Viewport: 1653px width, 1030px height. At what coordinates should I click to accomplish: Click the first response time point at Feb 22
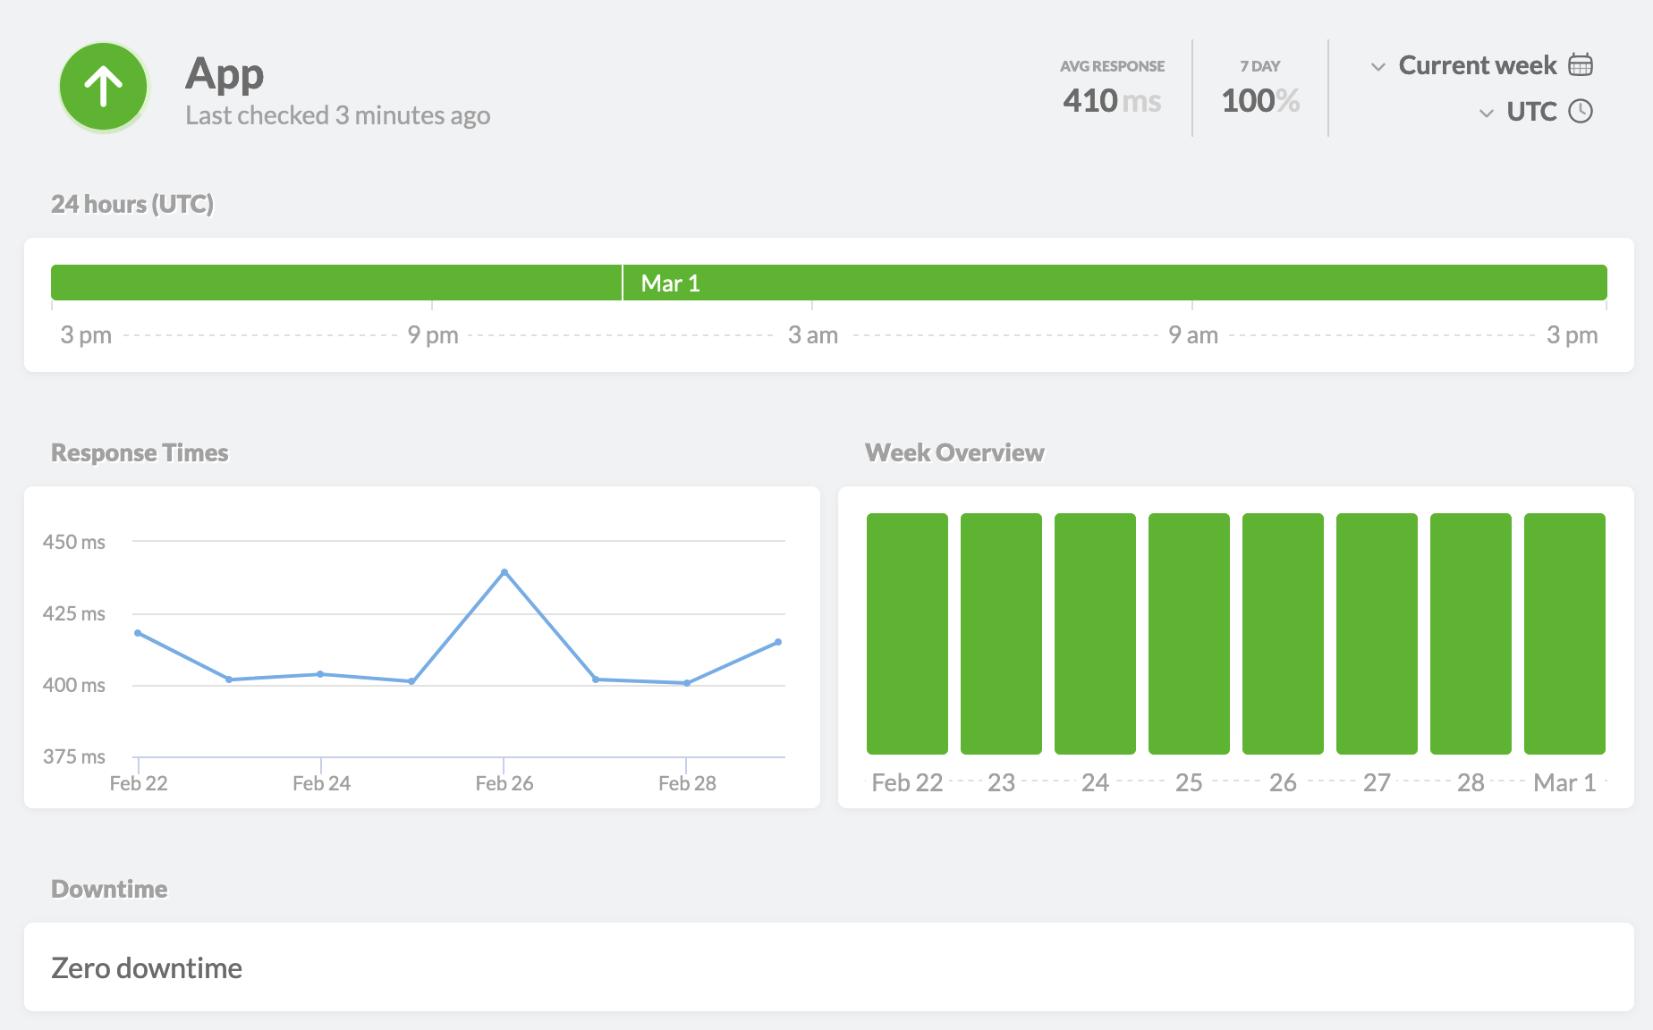[x=138, y=633]
